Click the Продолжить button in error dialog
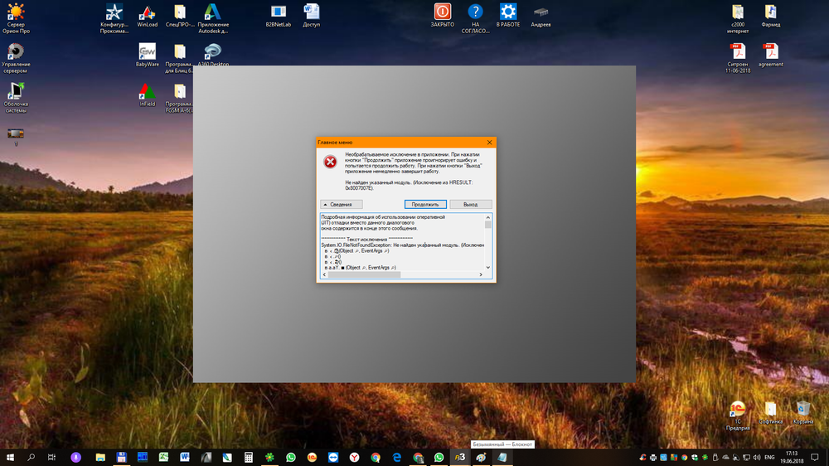 pyautogui.click(x=426, y=204)
